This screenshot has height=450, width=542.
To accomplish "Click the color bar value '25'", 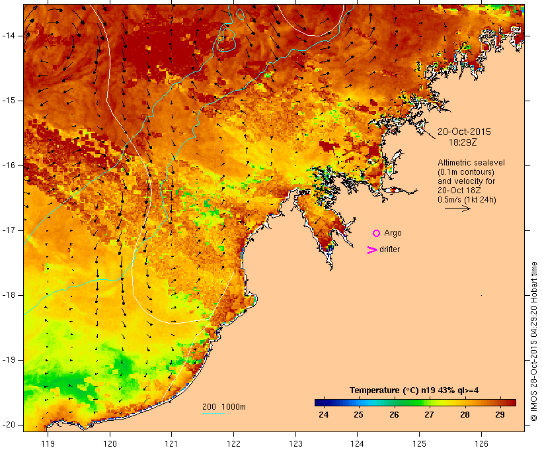I will pyautogui.click(x=358, y=415).
